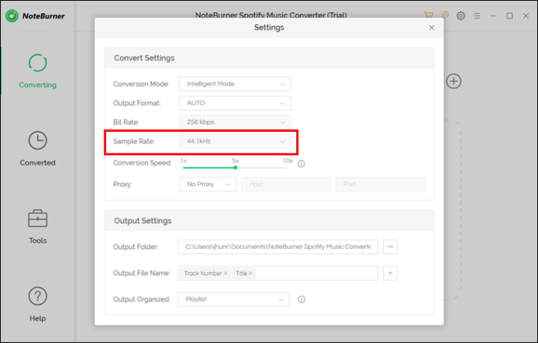The width and height of the screenshot is (538, 343).
Task: Minimize the NoteBurner window
Action: (x=494, y=16)
